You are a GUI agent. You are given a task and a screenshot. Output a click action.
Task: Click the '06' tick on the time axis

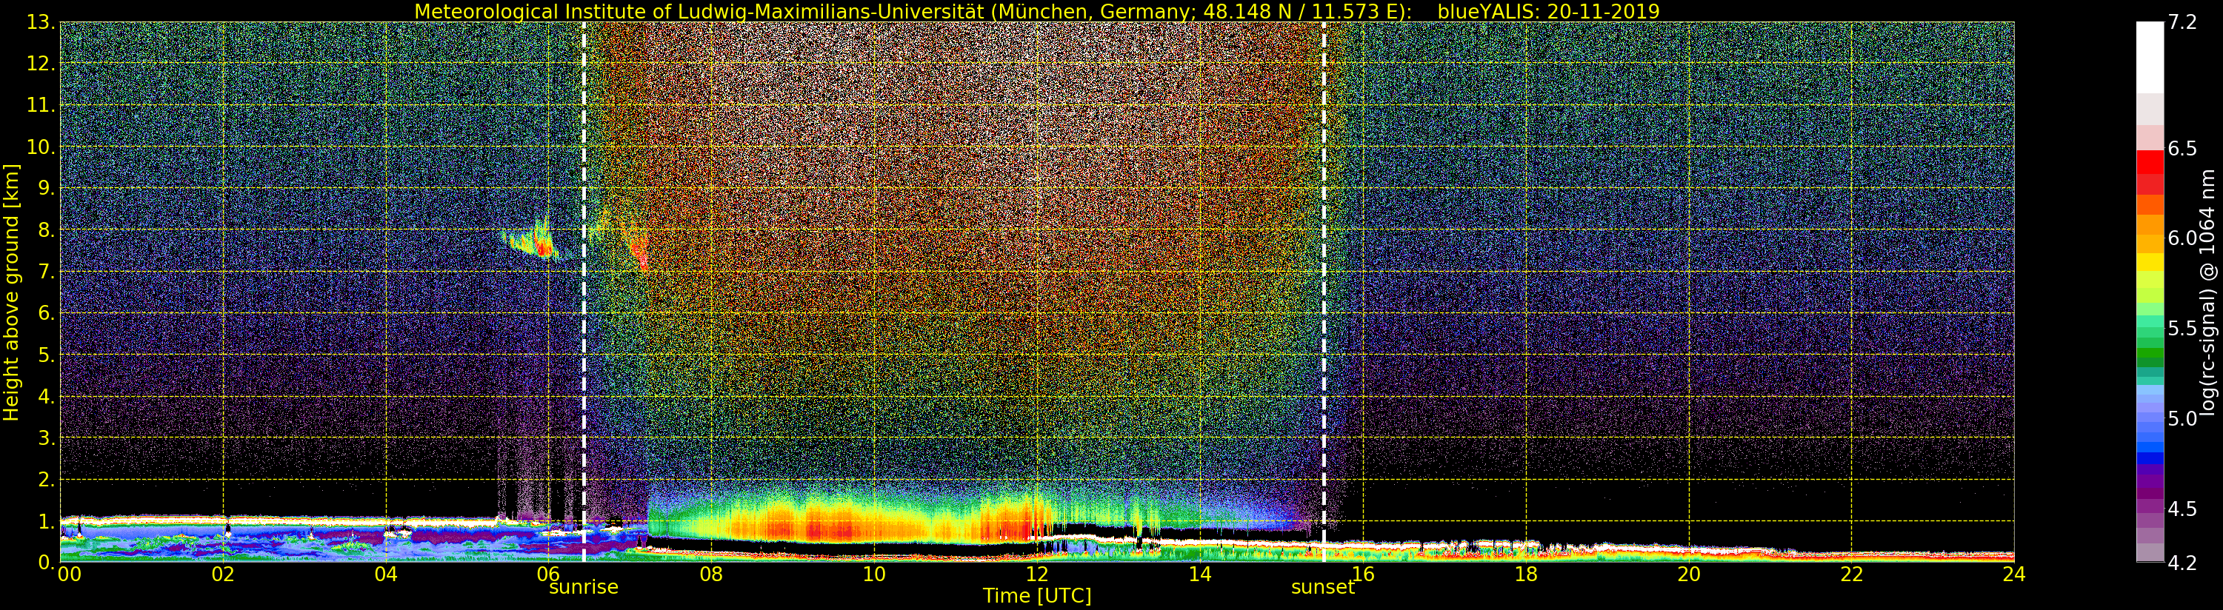click(x=548, y=574)
